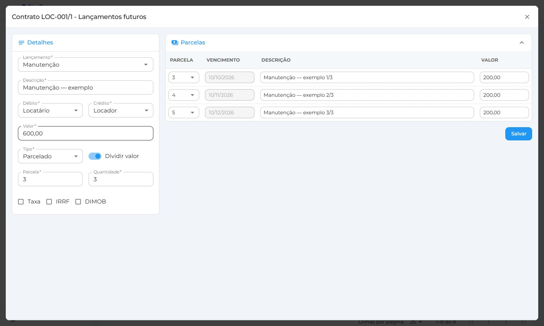This screenshot has height=326, width=544.
Task: Click the Quantidade field
Action: pyautogui.click(x=121, y=179)
